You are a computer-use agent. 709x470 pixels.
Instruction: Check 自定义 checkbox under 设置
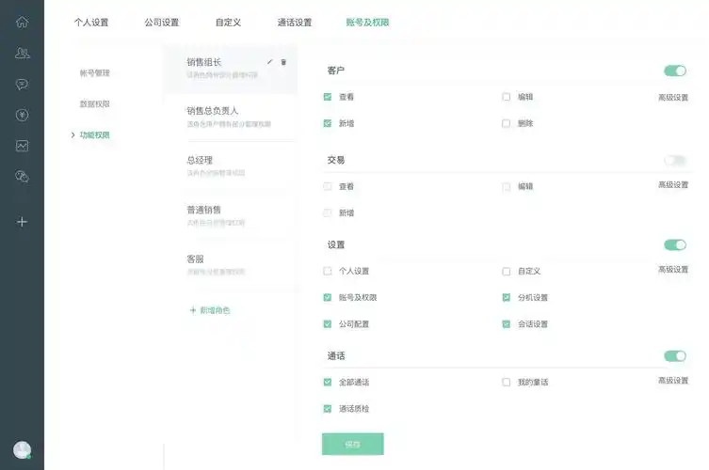click(x=506, y=271)
